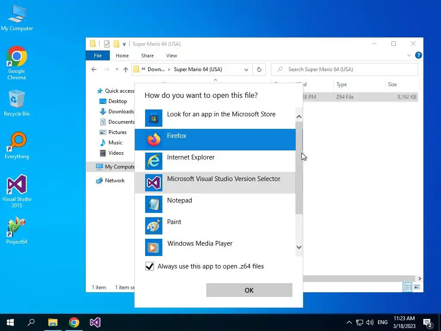Click the Z64 File type cell

tap(345, 97)
